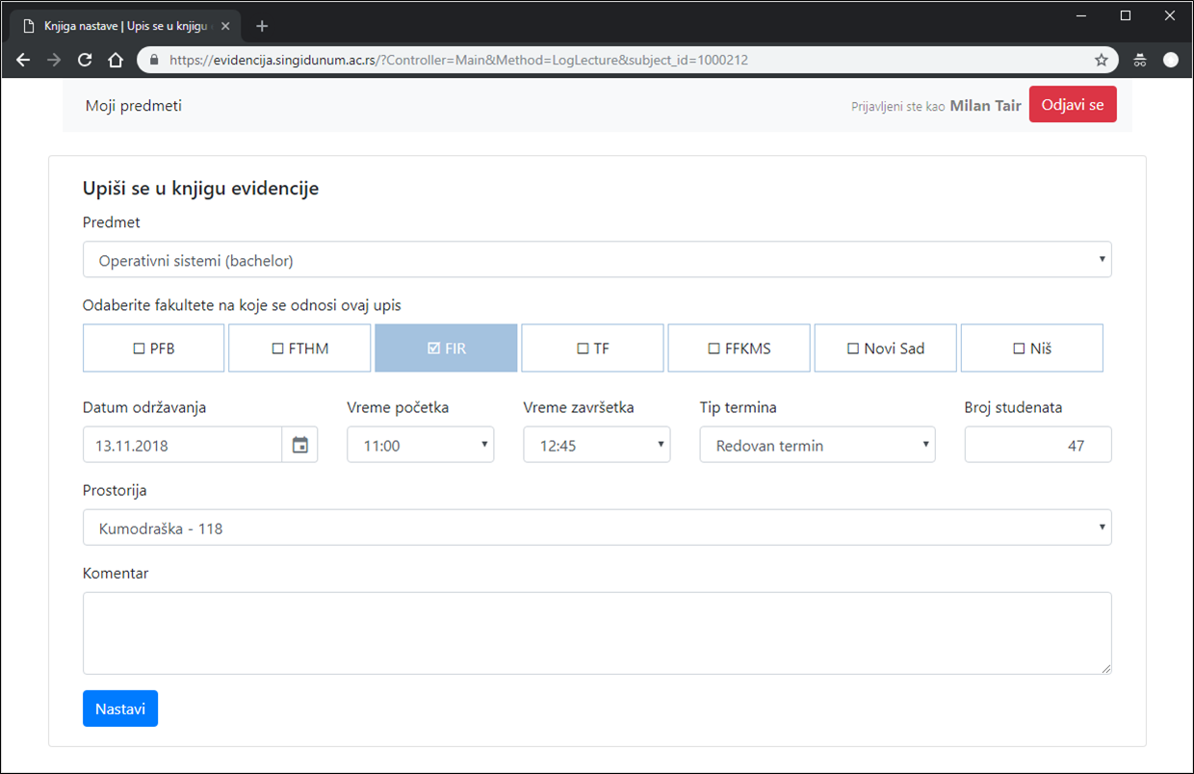Open the Vreme početka time dropdown

[420, 446]
